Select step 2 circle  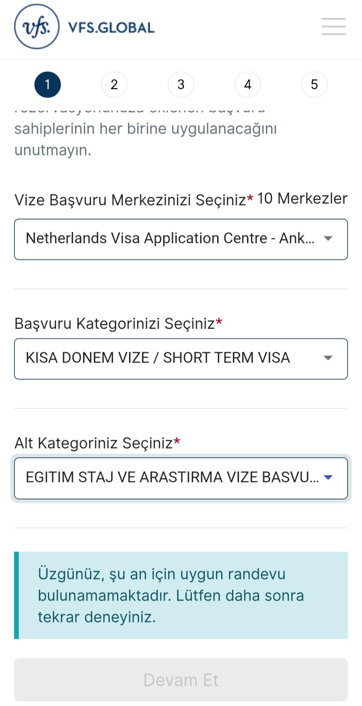(x=114, y=85)
